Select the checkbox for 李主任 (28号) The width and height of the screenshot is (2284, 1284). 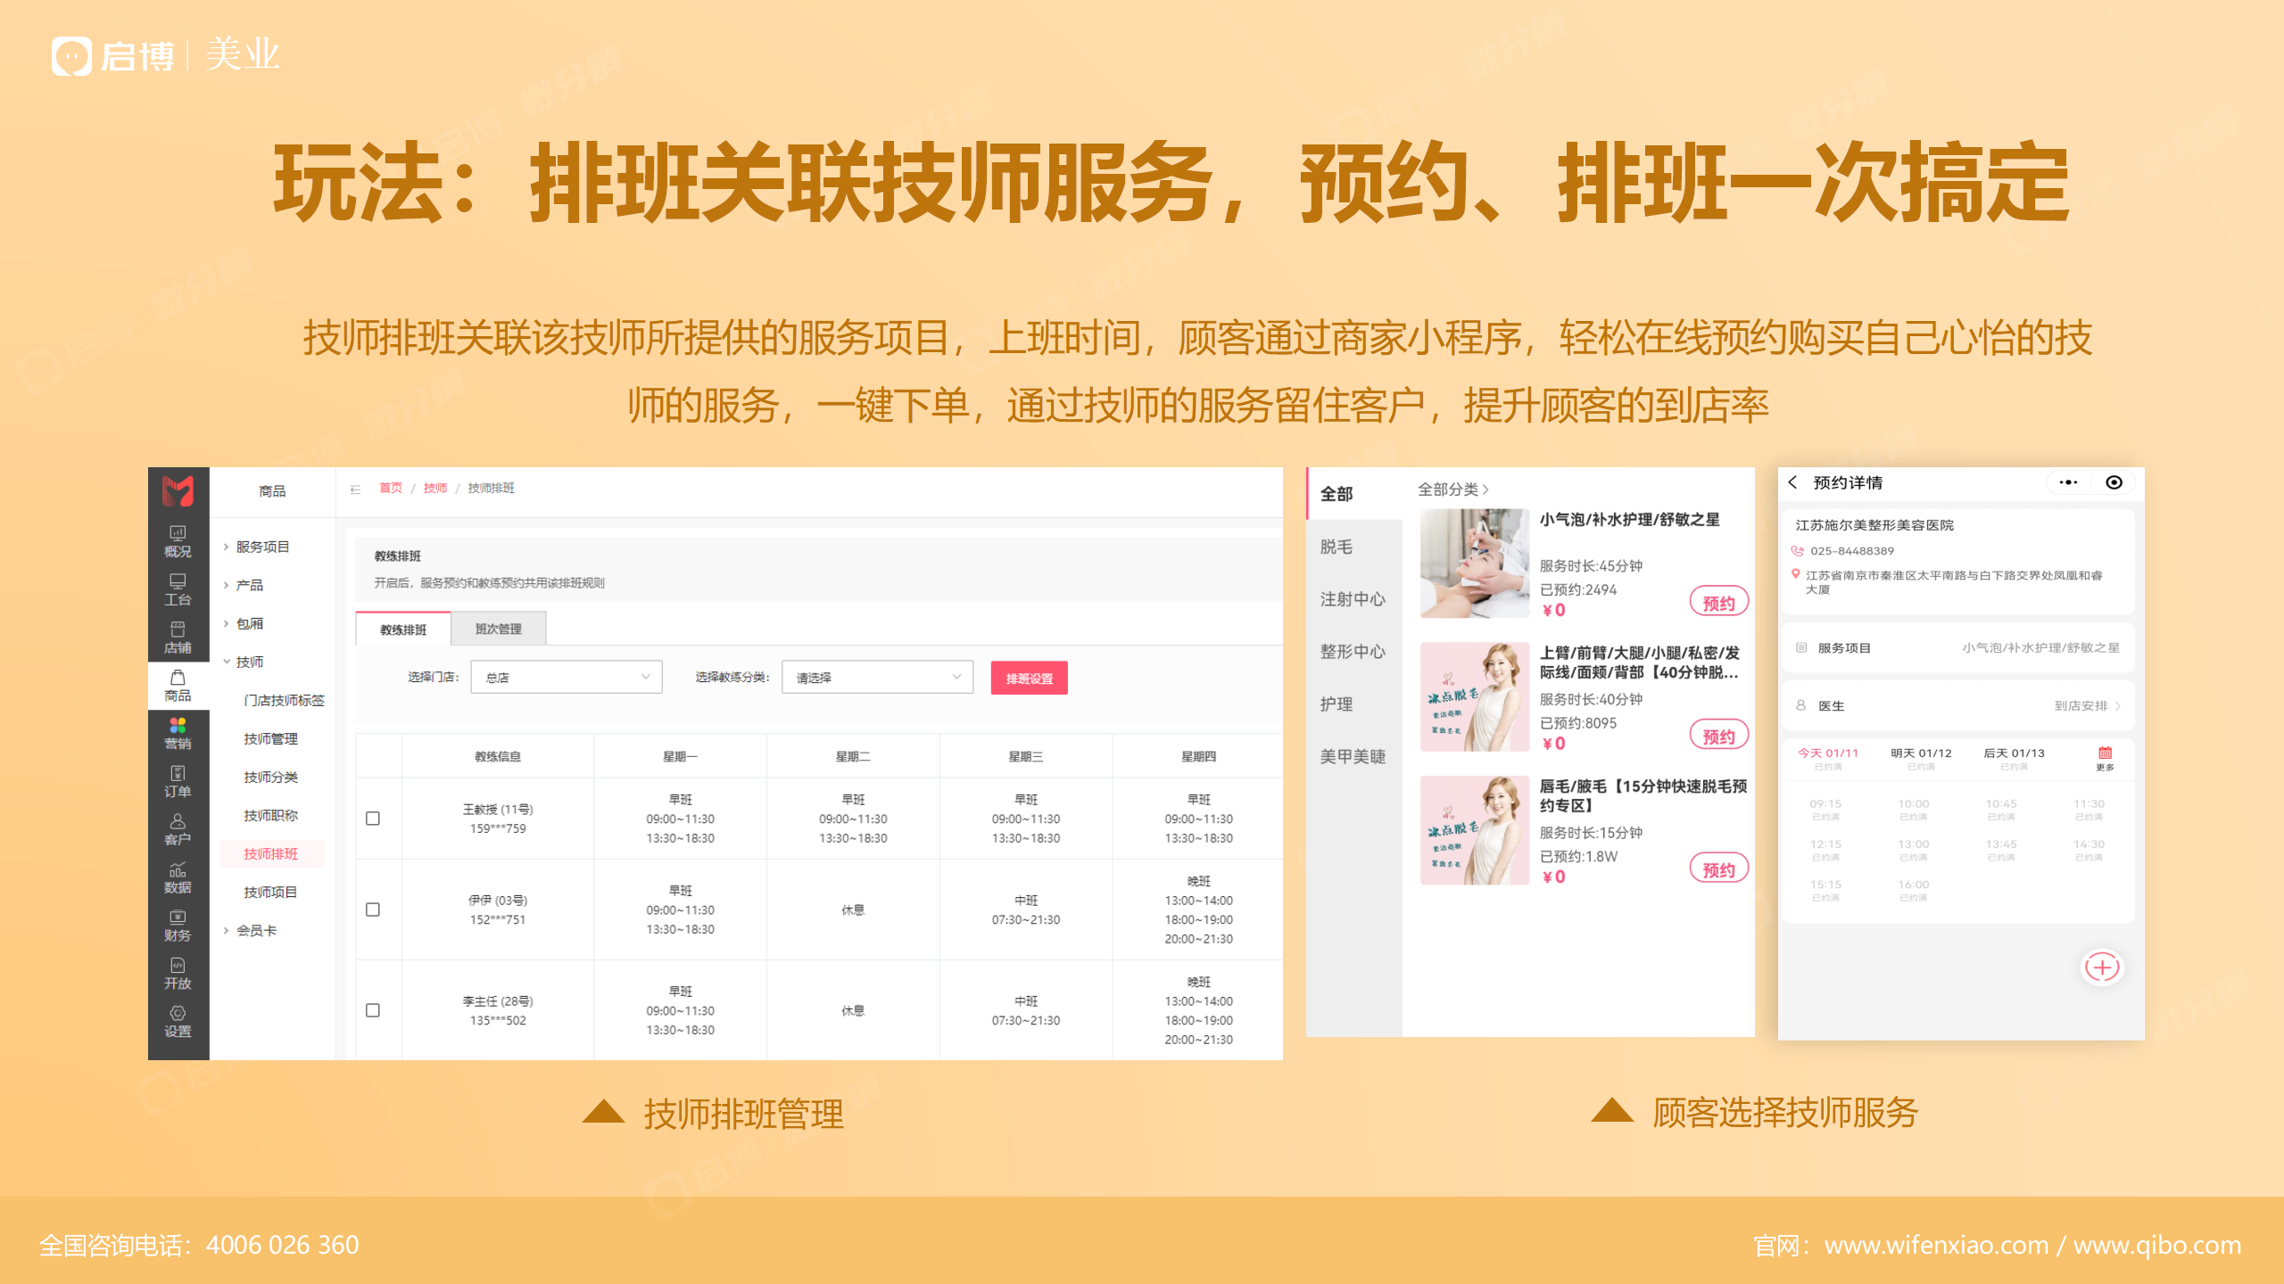click(x=373, y=1010)
